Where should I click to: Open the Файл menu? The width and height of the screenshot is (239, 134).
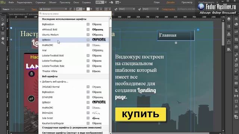pos(11,3)
